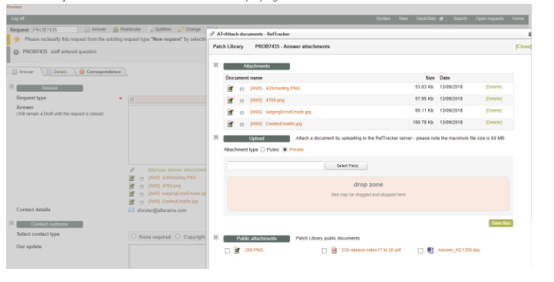Close the attachments dialog via [Close] link
This screenshot has width=554, height=282.
coord(523,46)
